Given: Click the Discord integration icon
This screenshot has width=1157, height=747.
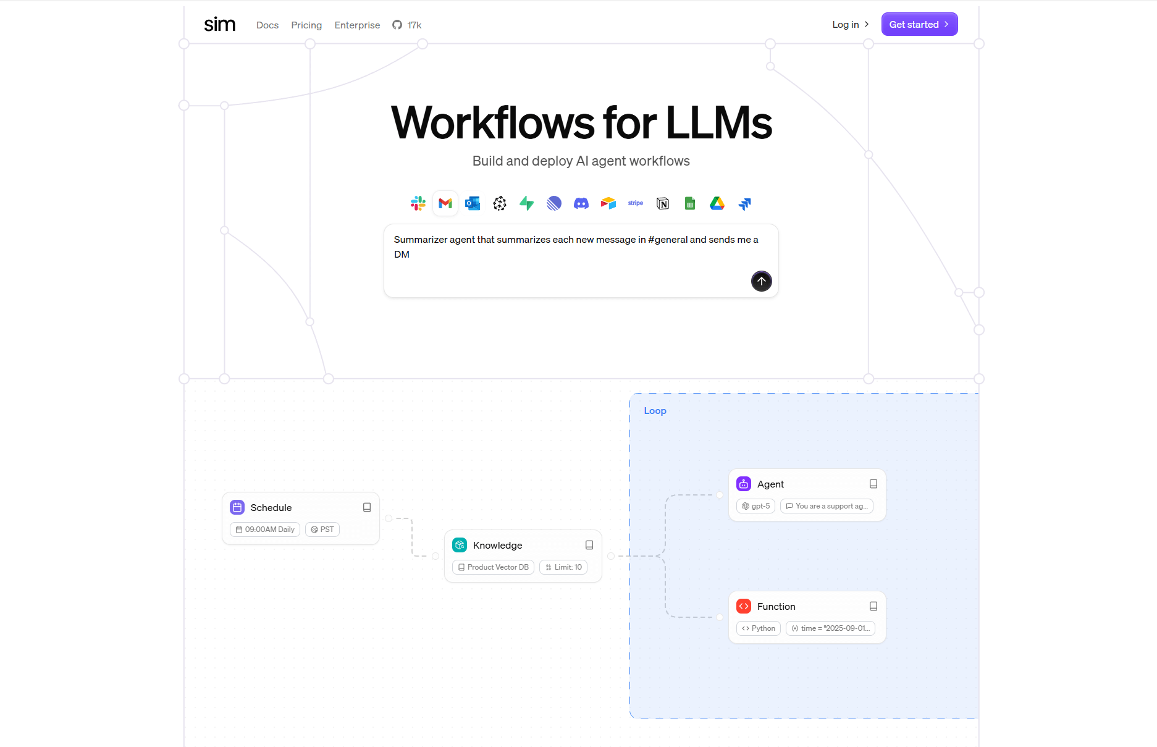Looking at the screenshot, I should click(581, 203).
